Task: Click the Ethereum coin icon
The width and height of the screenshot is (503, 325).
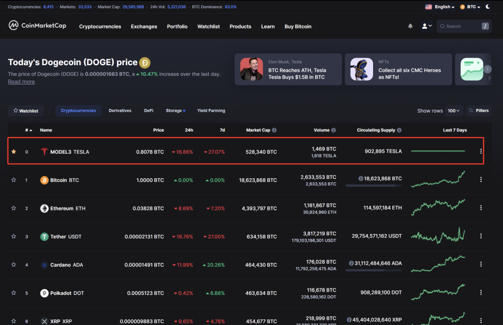Action: click(44, 208)
